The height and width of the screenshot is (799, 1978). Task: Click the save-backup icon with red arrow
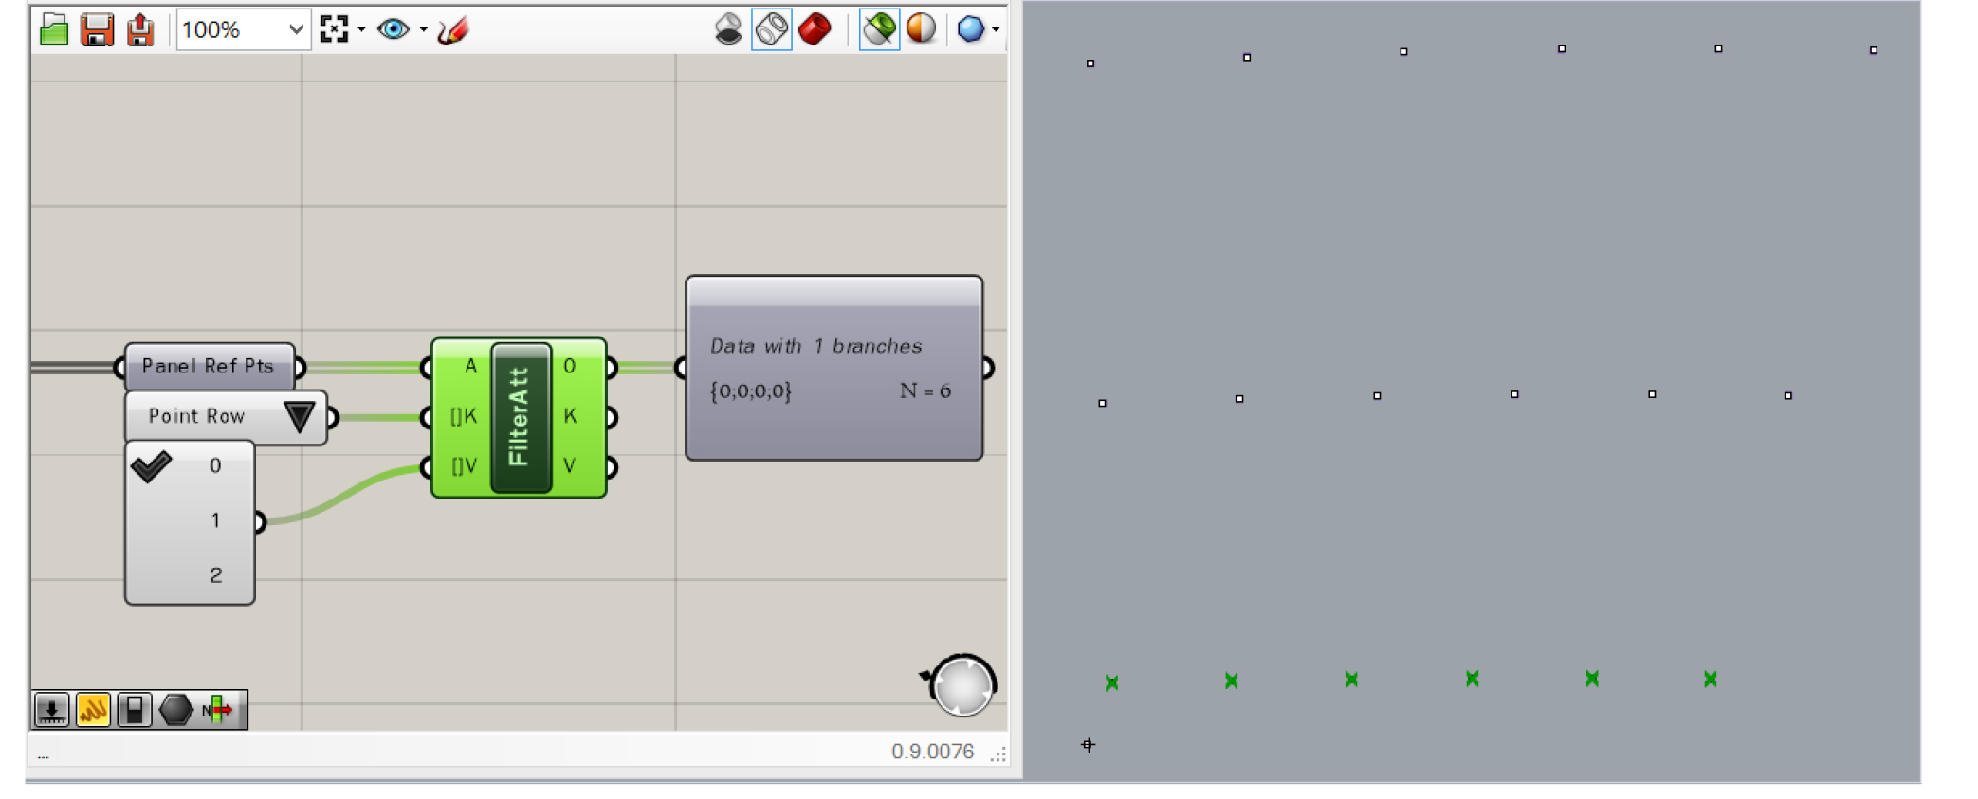tap(140, 29)
